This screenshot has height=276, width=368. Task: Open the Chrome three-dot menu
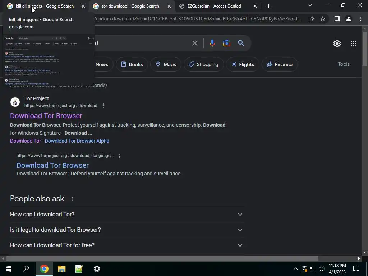360,19
